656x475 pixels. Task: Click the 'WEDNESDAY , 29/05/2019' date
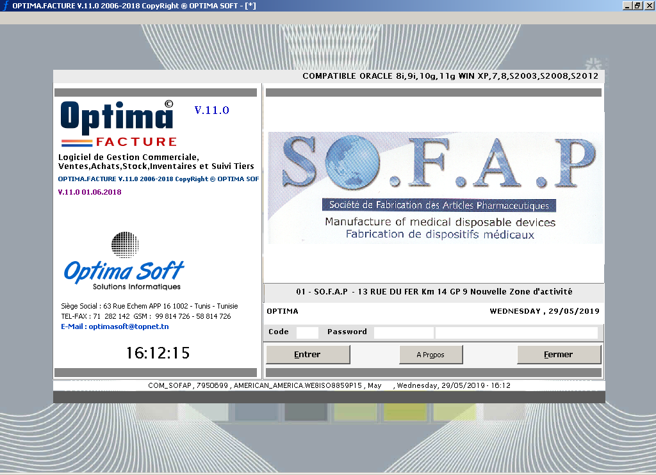coord(545,311)
